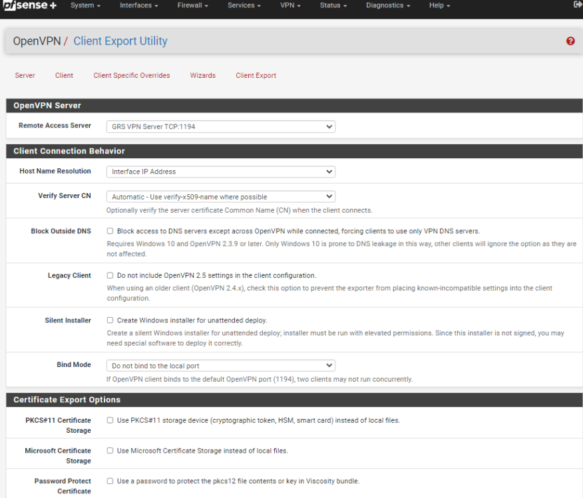Click the pfSense+ logo
Screen dimensions: 583x498
tap(29, 5)
